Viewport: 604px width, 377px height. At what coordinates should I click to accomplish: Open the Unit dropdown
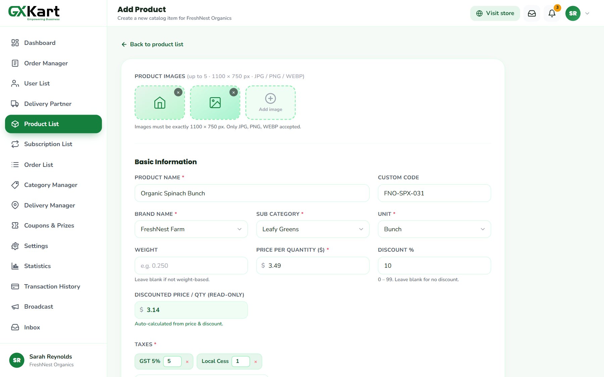(435, 229)
